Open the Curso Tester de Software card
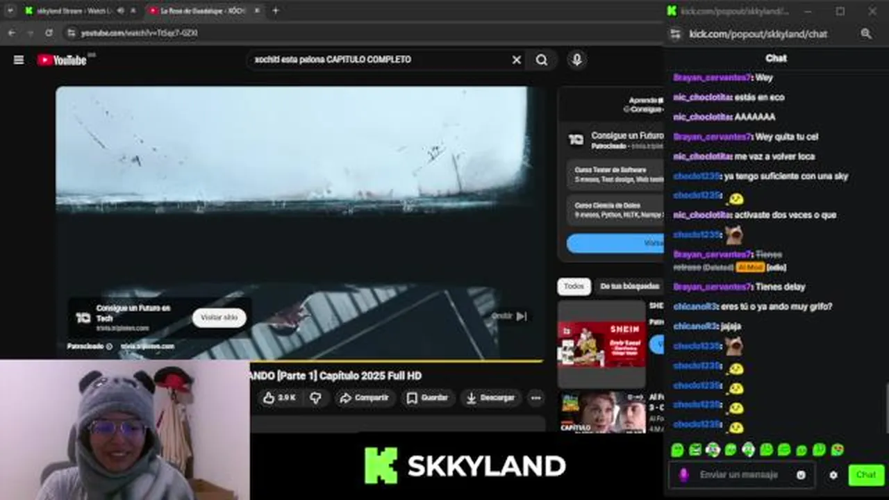The height and width of the screenshot is (500, 889). pyautogui.click(x=617, y=174)
